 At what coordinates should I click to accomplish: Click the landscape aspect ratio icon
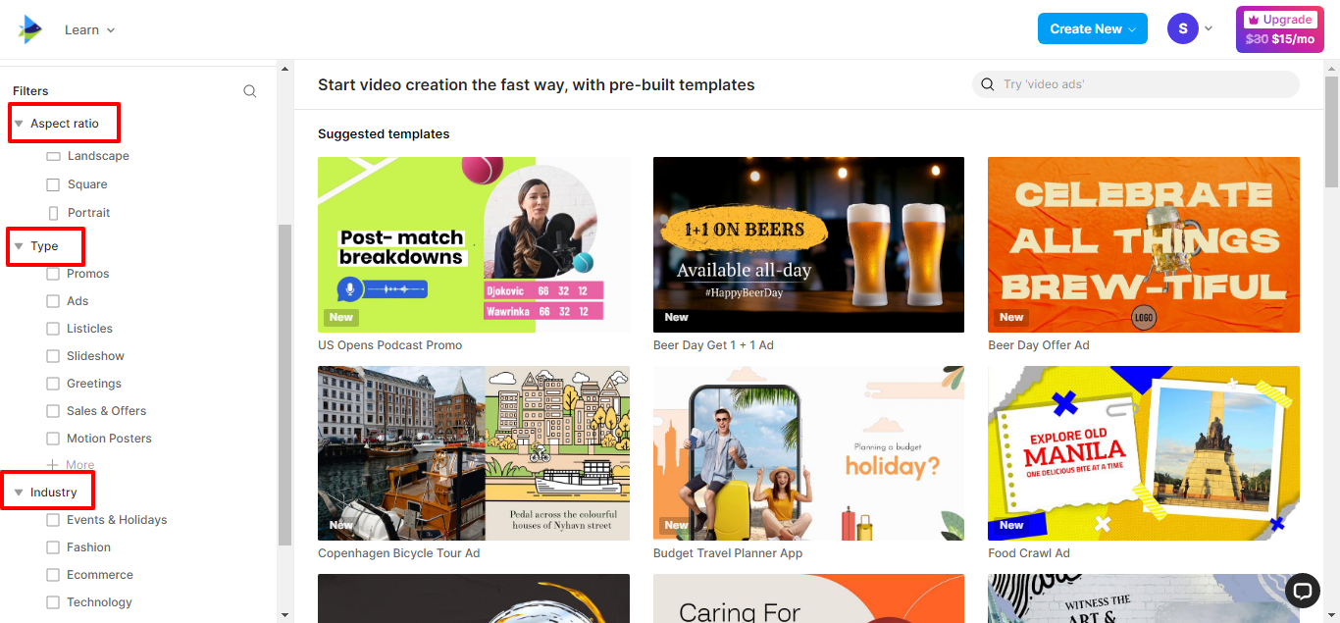tap(53, 156)
